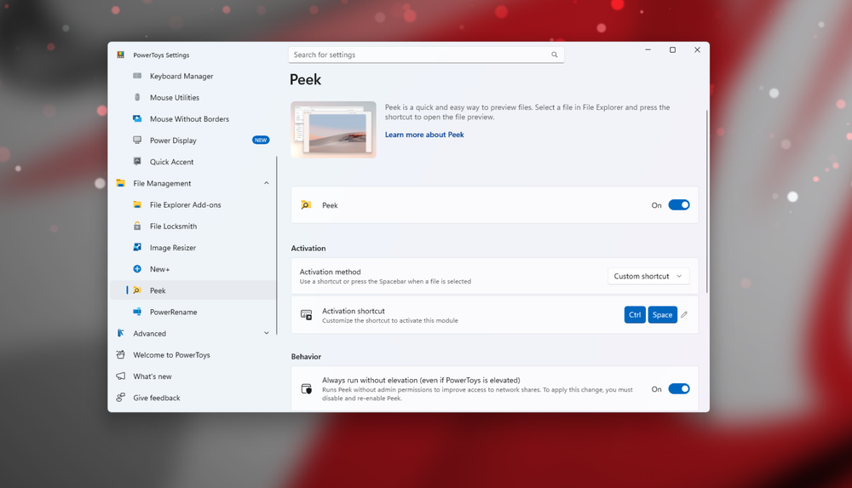The height and width of the screenshot is (488, 852).
Task: Click the Give feedback icon
Action: pos(121,398)
